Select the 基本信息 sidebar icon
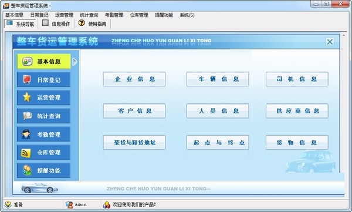The height and width of the screenshot is (212, 352). (28, 62)
